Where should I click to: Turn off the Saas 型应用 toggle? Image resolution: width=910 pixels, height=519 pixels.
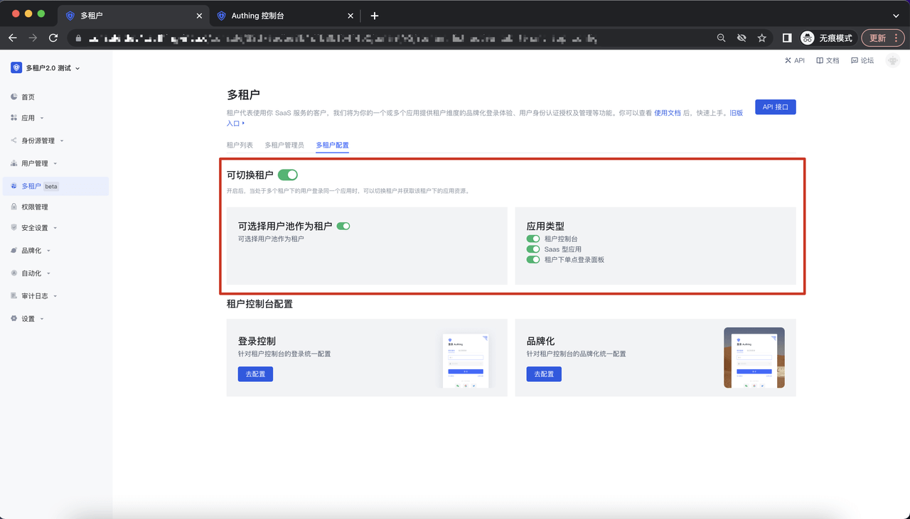533,249
